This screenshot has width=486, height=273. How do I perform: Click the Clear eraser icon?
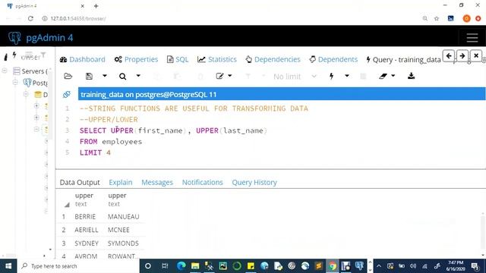tap(383, 76)
